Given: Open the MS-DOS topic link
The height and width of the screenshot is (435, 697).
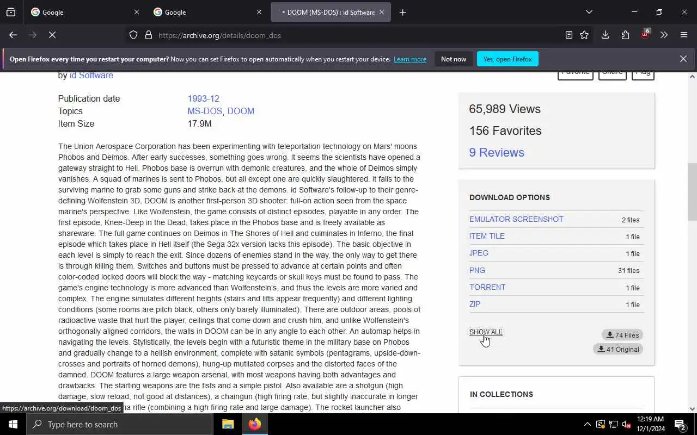Looking at the screenshot, I should click(205, 111).
